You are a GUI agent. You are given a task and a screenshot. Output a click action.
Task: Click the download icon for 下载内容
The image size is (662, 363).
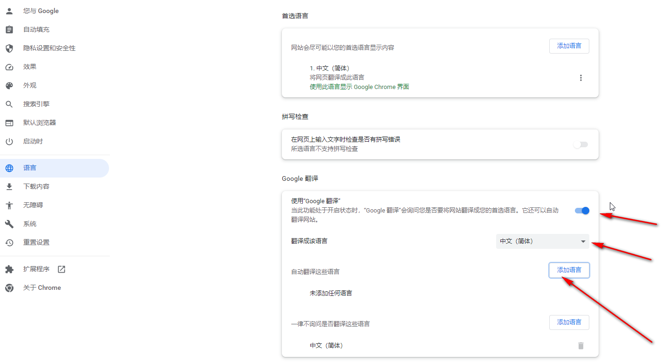point(9,186)
